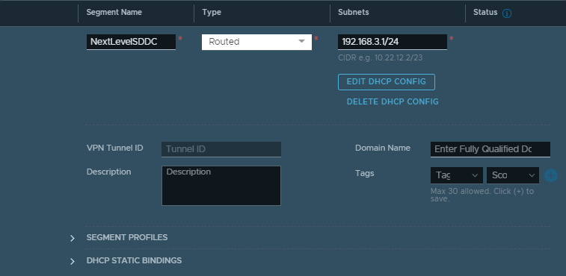Open the Scope dropdown
Image resolution: width=566 pixels, height=276 pixels.
[x=513, y=175]
